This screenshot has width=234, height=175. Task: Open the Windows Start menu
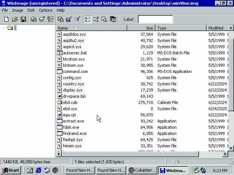[x=11, y=170]
